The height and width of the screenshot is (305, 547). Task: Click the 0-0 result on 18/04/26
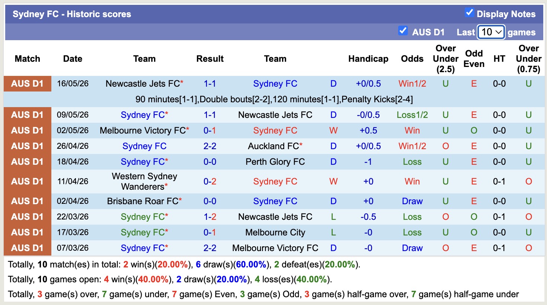point(210,162)
